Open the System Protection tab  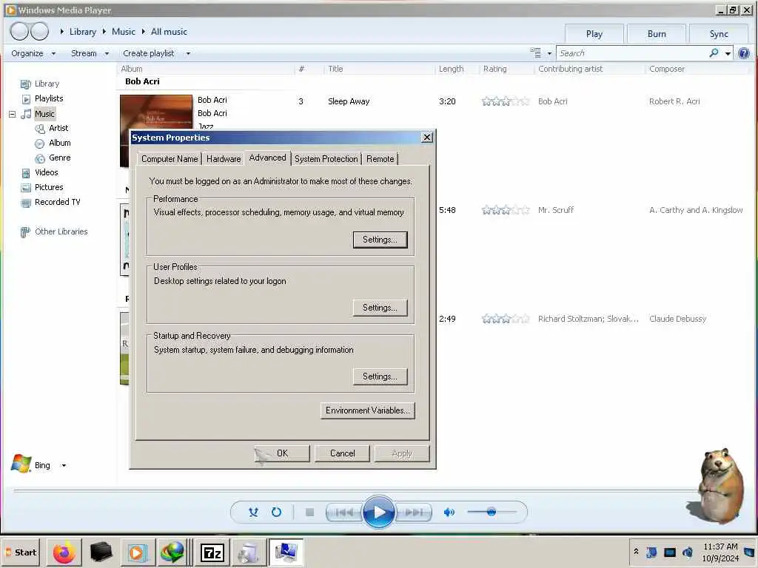pos(326,159)
